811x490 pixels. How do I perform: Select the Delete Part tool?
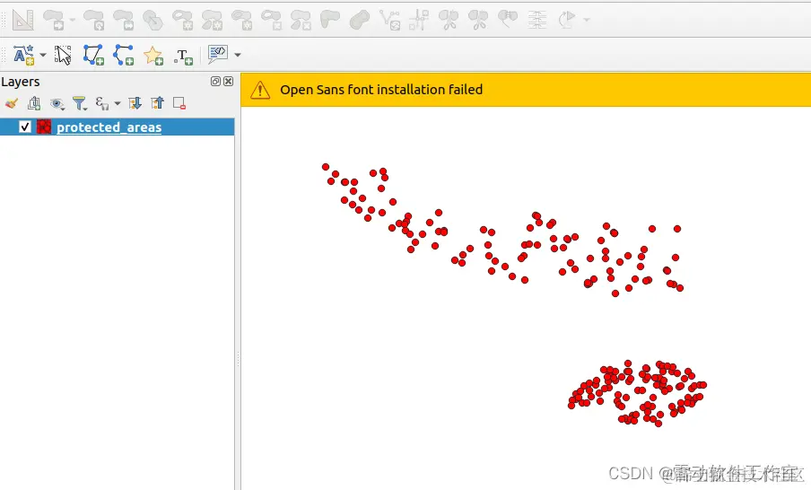pyautogui.click(x=301, y=20)
